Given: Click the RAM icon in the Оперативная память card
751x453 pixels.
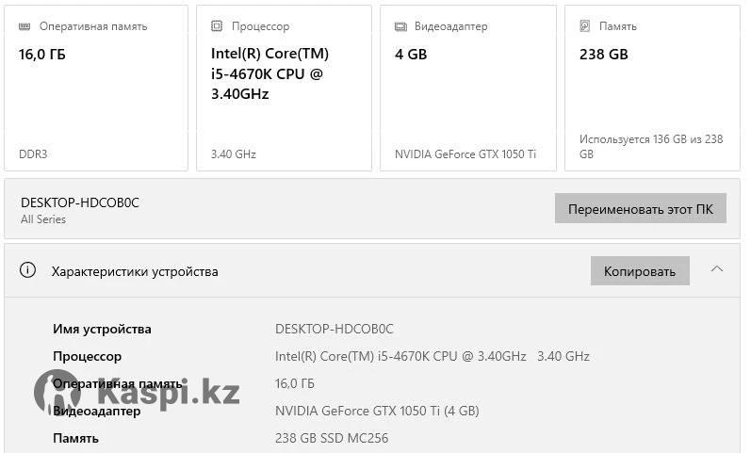Looking at the screenshot, I should pyautogui.click(x=24, y=26).
